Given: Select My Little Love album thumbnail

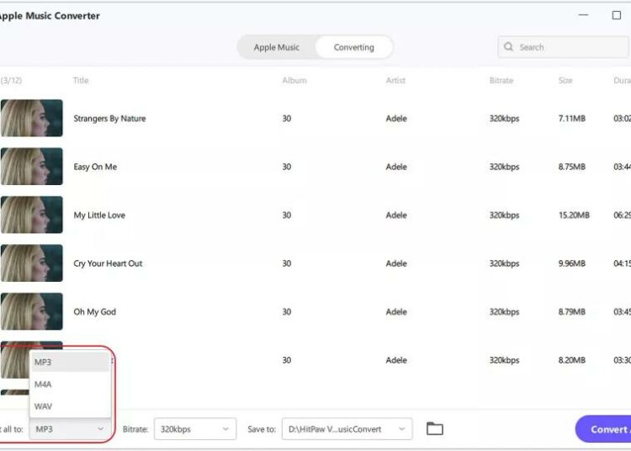Looking at the screenshot, I should tap(32, 215).
